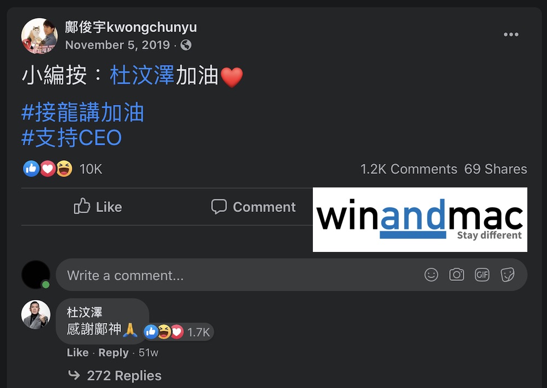Open the three-dots post options menu
547x388 pixels.
[511, 34]
